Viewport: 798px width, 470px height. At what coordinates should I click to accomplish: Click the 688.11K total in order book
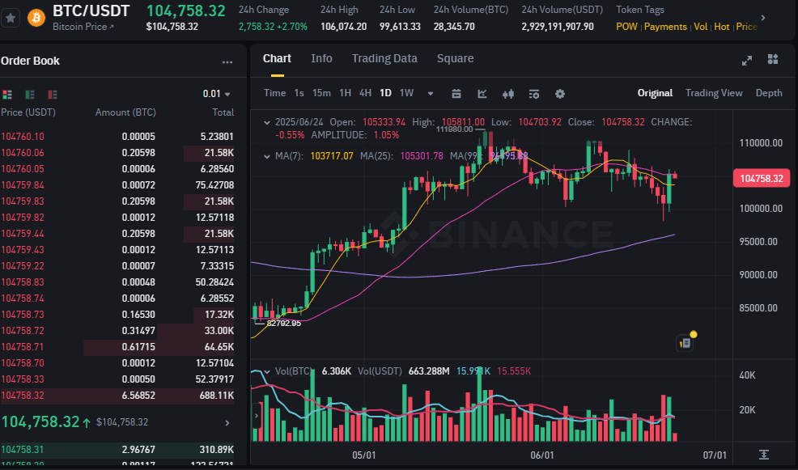pos(217,396)
